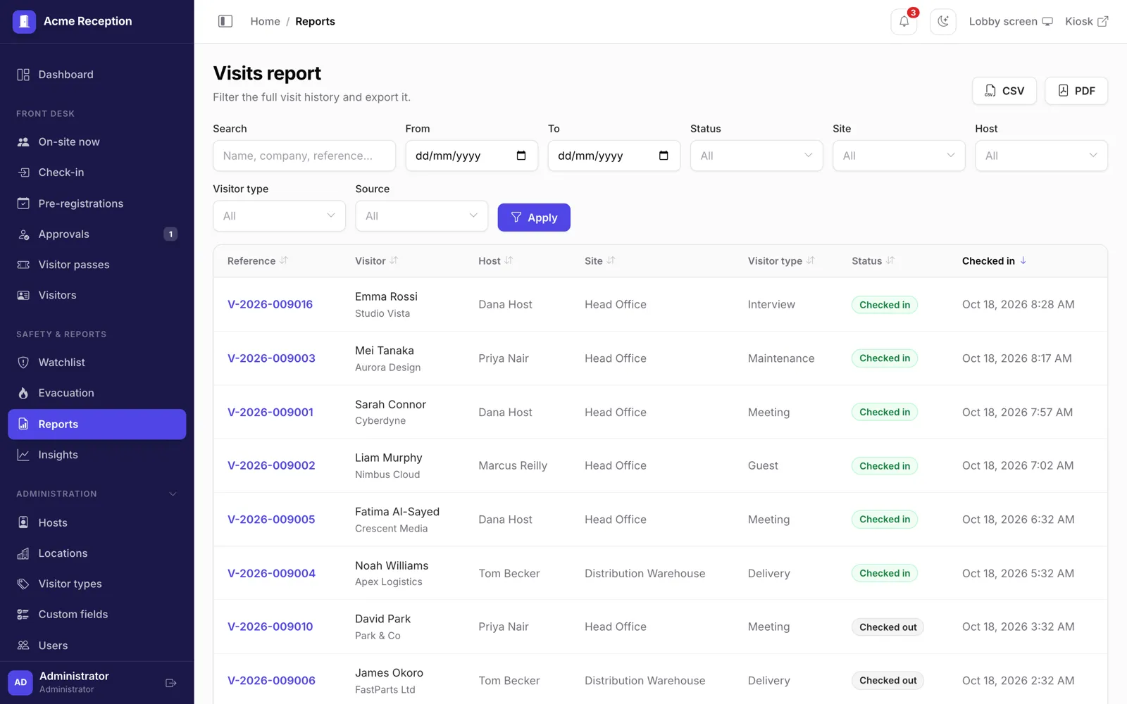Click the Marcus Reilly host cell
Screen dimensions: 1127x704
(x=513, y=465)
